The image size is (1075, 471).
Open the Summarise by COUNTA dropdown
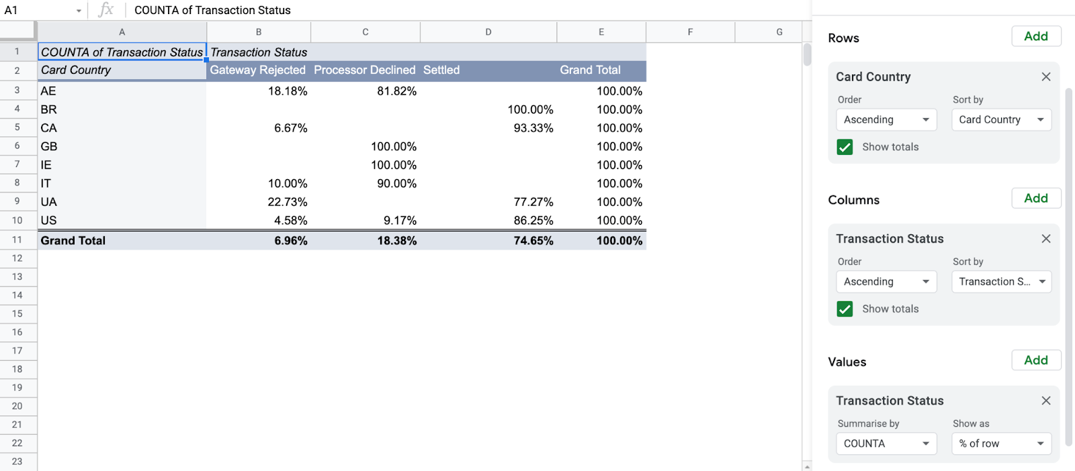pyautogui.click(x=886, y=443)
